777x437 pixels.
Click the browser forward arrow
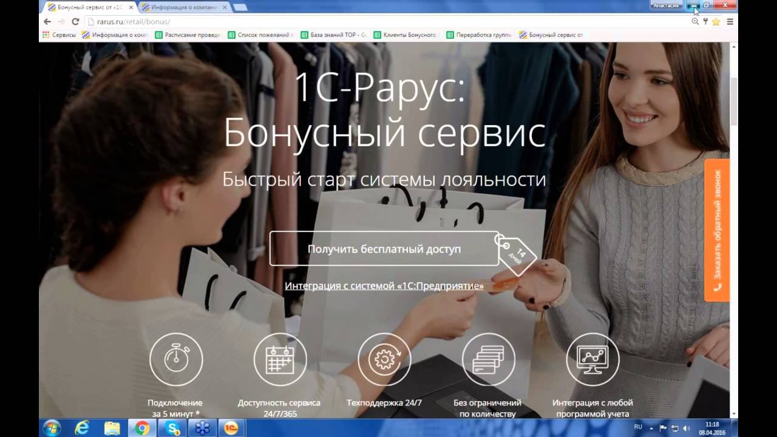[61, 21]
